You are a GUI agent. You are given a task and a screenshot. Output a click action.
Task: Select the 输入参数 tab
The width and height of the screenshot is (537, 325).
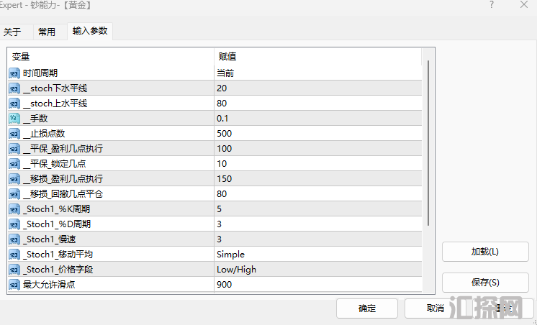point(90,31)
